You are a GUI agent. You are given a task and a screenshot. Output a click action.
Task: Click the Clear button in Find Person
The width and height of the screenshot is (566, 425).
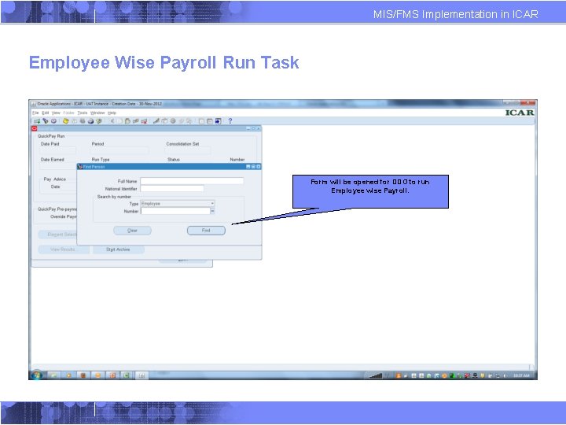(x=133, y=231)
